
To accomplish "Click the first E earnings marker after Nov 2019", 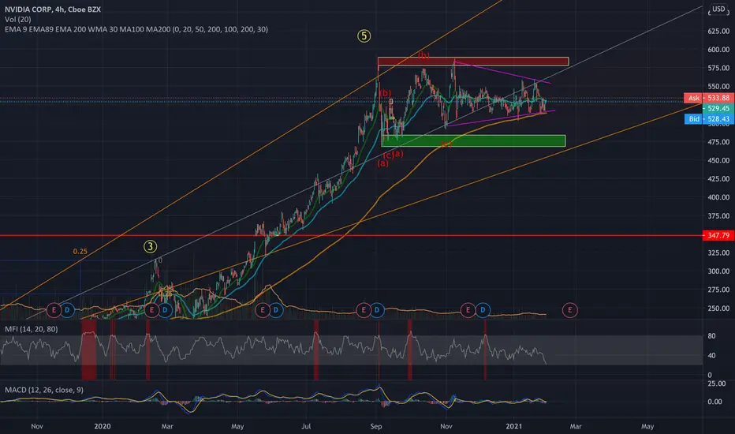I will click(x=54, y=309).
